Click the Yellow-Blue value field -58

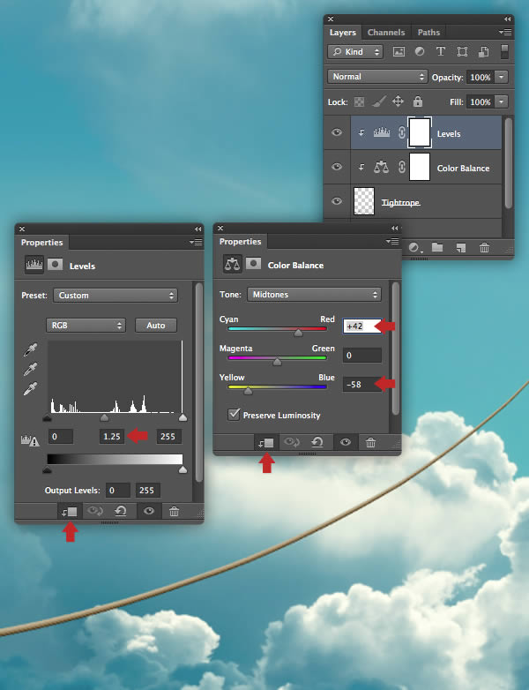tap(361, 384)
